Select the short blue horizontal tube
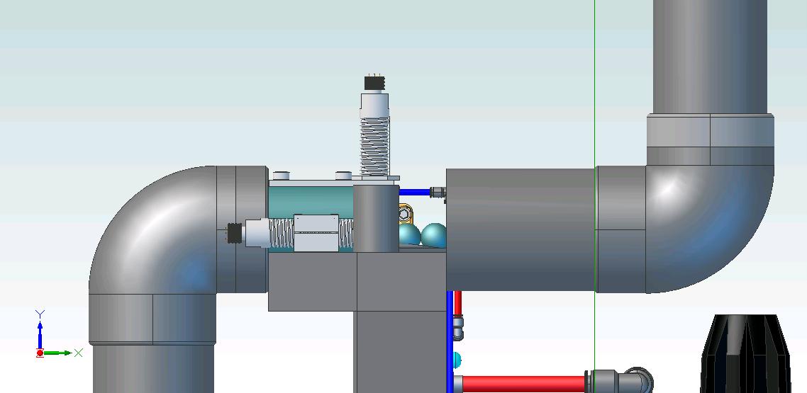 coord(415,193)
